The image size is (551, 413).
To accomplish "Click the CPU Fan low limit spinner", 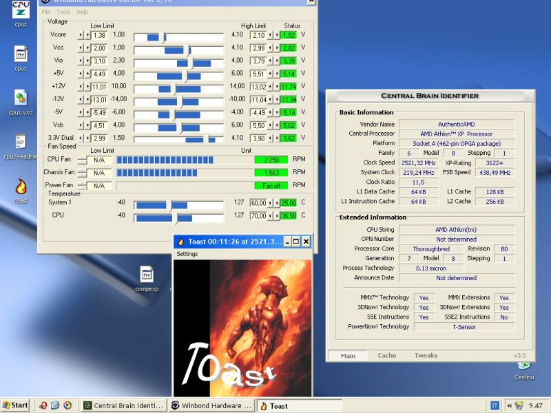I will (x=82, y=160).
